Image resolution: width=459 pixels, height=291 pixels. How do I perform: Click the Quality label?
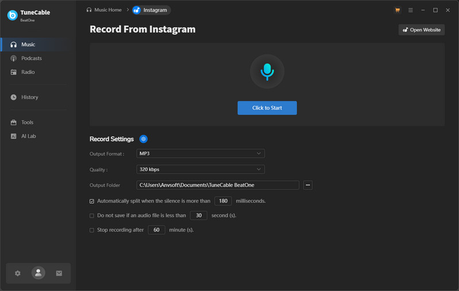coord(99,170)
